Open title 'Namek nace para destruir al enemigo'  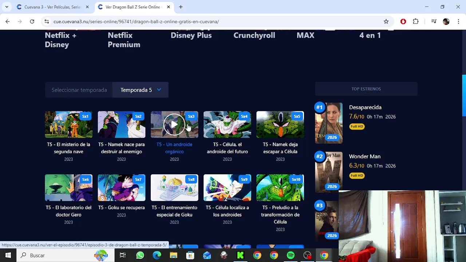[121, 148]
